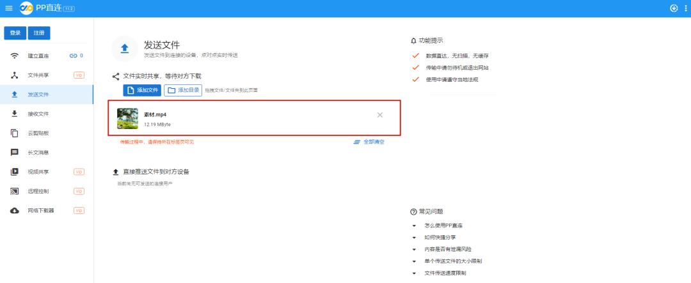This screenshot has width=691, height=283.
Task: Click the PP直连 logo icon
Action: (x=26, y=8)
